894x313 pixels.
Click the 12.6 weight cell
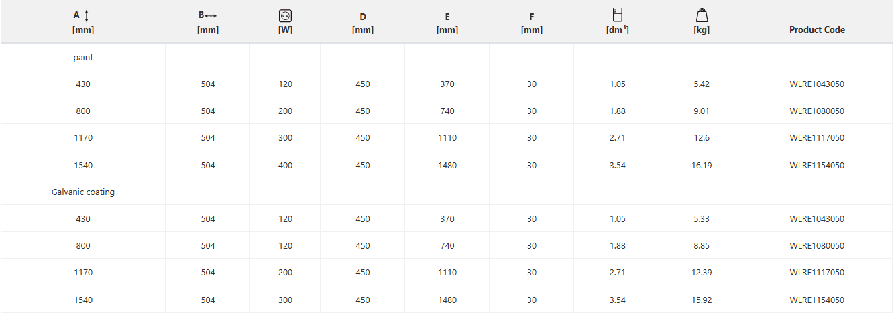[x=702, y=138]
